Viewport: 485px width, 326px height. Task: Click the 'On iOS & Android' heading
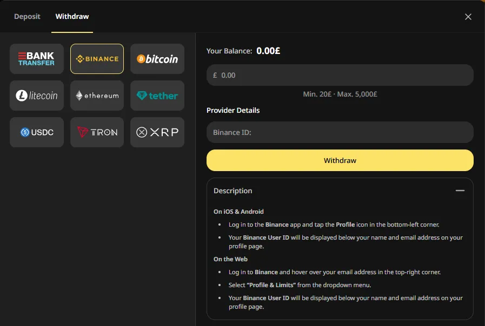pyautogui.click(x=238, y=212)
